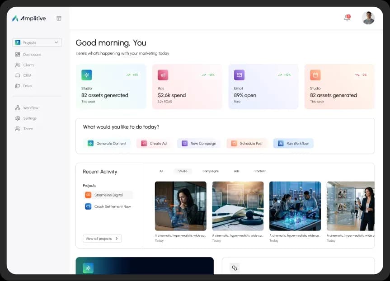Click the View all projects chevron arrow
Image resolution: width=390 pixels, height=281 pixels.
(117, 239)
